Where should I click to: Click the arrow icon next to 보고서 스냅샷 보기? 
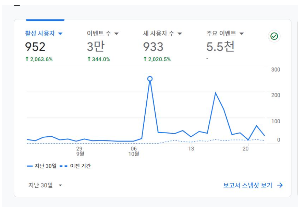[x=280, y=185]
